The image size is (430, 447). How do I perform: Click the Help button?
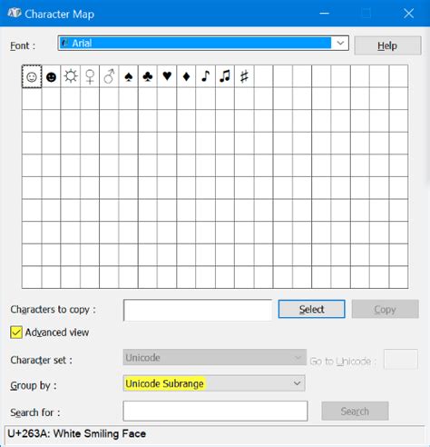pos(387,45)
